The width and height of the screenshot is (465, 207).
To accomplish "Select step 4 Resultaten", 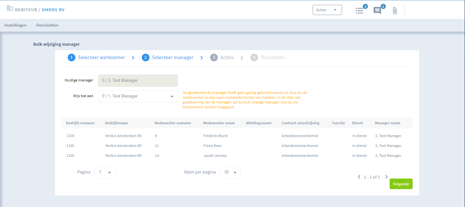I will tap(267, 57).
